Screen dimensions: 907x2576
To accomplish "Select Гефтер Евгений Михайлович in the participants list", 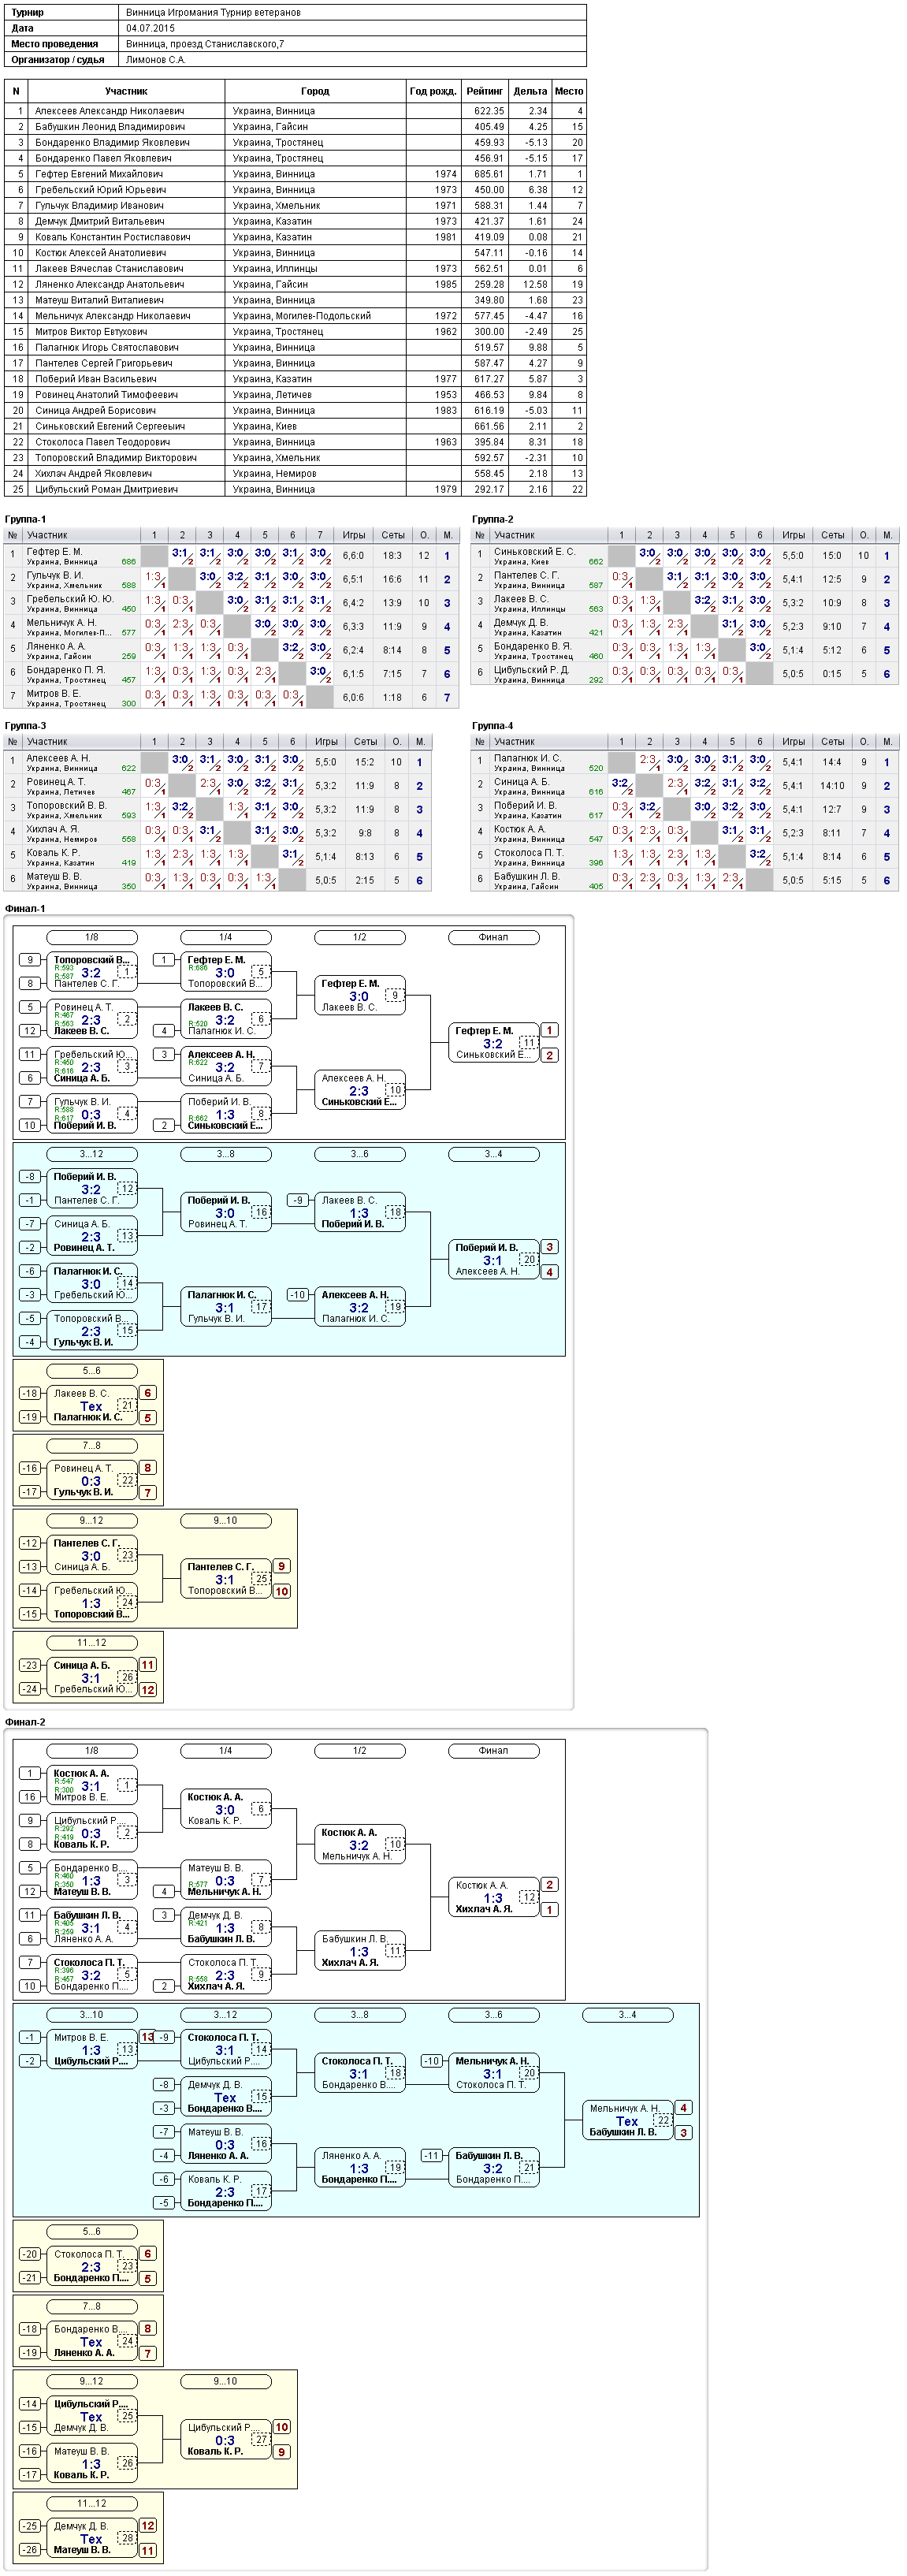I will pos(295,174).
